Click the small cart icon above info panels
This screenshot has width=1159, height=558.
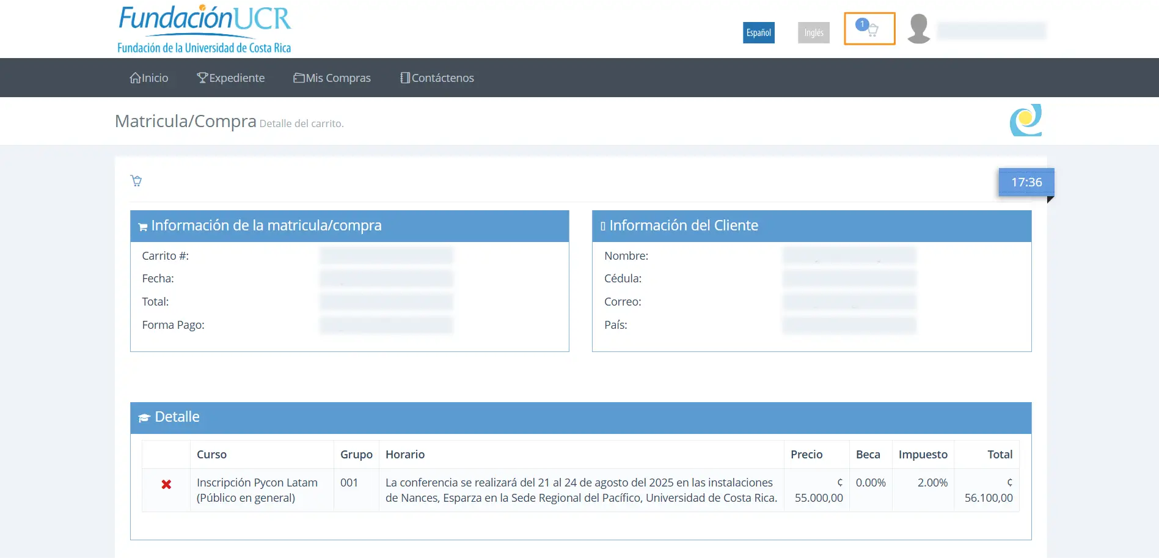[x=136, y=180]
